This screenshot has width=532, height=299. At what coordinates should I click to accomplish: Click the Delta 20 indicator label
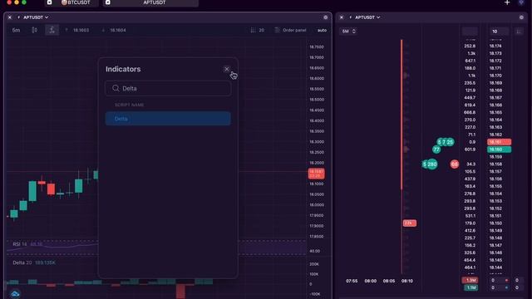[x=22, y=262]
